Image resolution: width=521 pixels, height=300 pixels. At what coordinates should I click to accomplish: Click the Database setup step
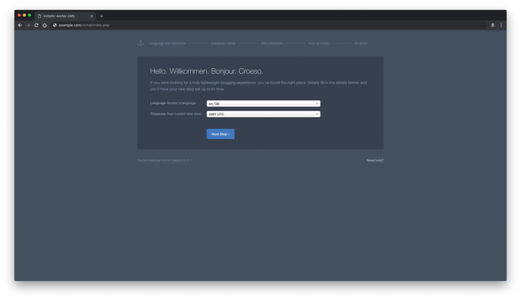(223, 43)
